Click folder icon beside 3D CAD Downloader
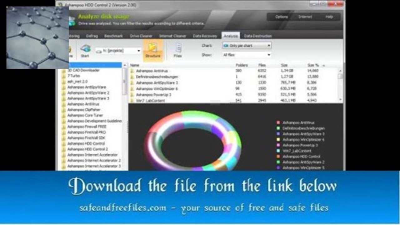 pos(64,70)
